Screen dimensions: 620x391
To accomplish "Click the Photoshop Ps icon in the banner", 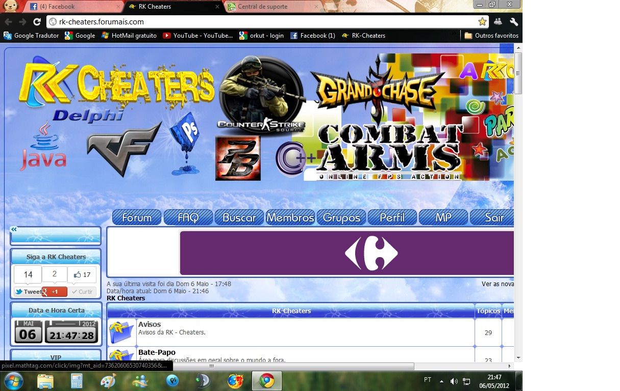I will [x=184, y=143].
